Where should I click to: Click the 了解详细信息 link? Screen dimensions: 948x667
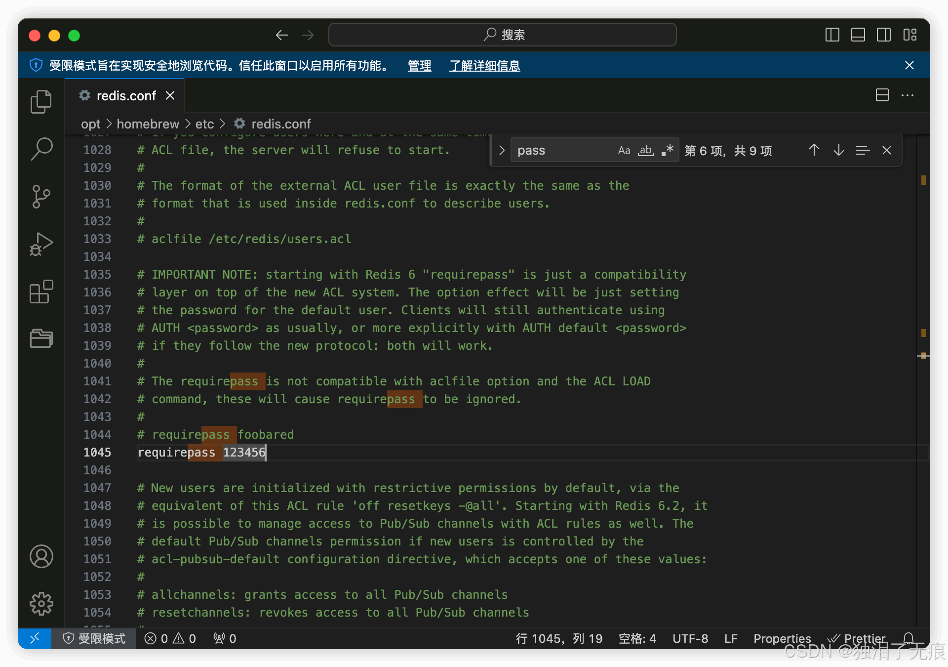pyautogui.click(x=484, y=66)
